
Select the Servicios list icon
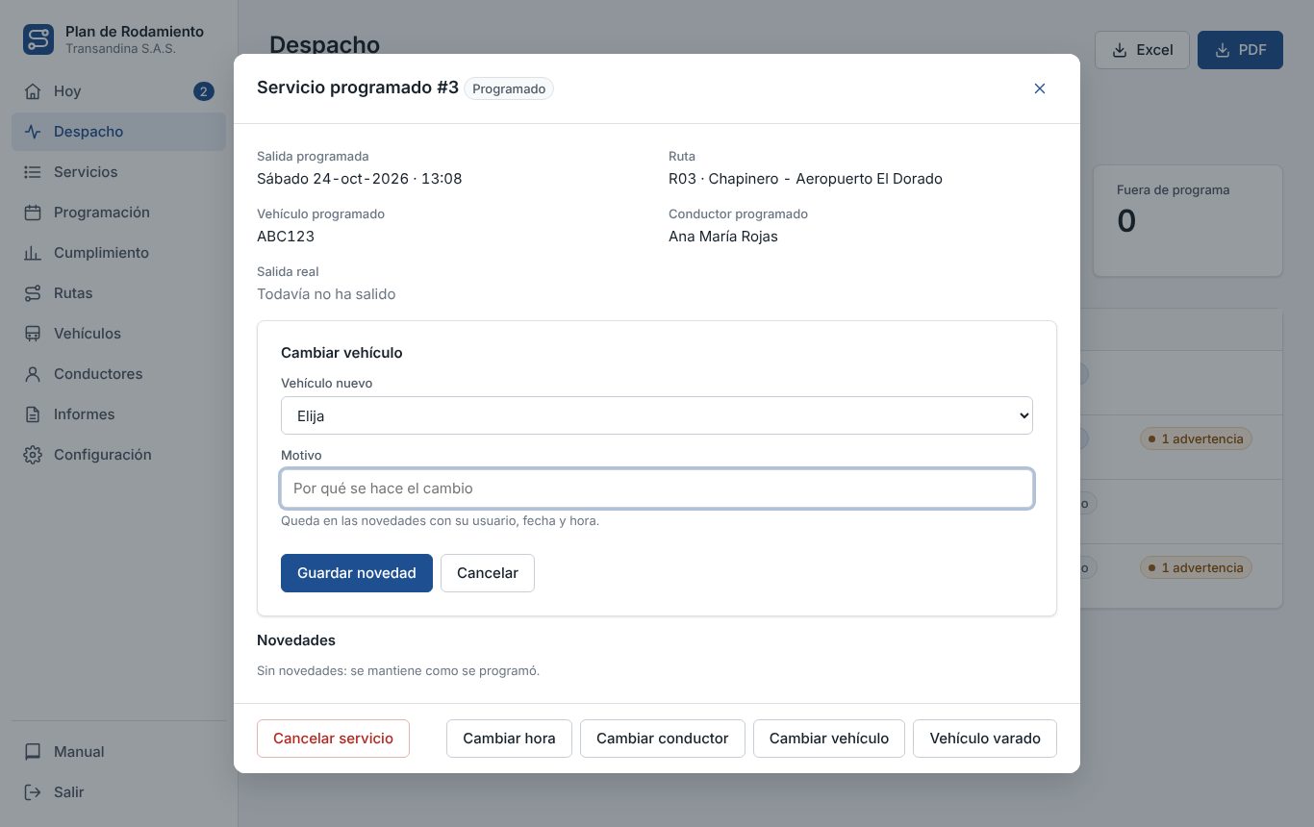pos(33,172)
